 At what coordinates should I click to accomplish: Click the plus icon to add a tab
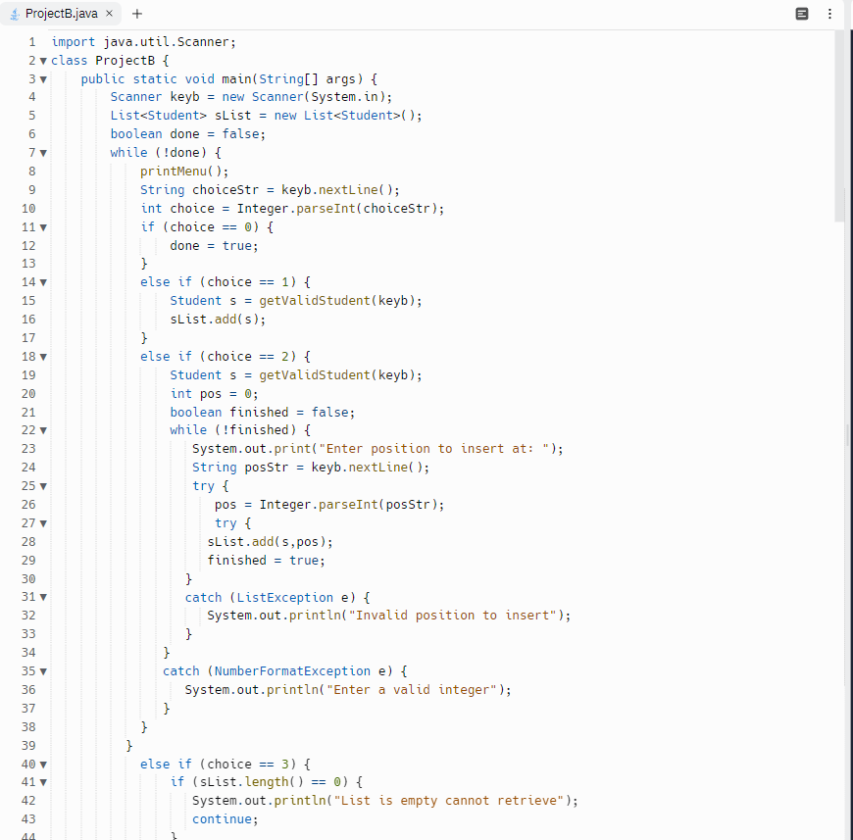(x=135, y=14)
